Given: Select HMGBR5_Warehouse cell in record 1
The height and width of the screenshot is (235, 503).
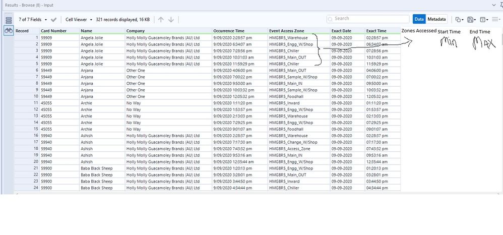Looking at the screenshot, I should click(299, 37).
